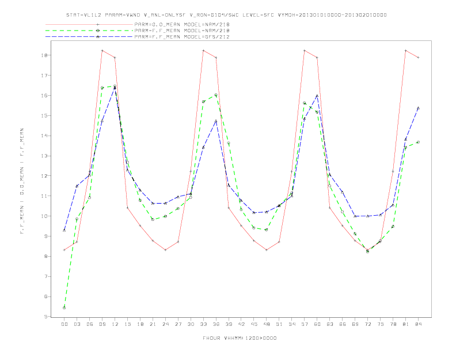This screenshot has width=456, height=353.
Task: Select legend entry PARM=F.F_MEAN MODEL=NAM/218
Action: (x=182, y=31)
